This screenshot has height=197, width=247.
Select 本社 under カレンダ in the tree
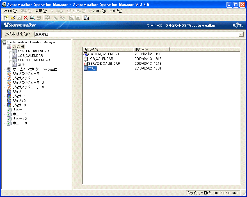click(x=21, y=65)
